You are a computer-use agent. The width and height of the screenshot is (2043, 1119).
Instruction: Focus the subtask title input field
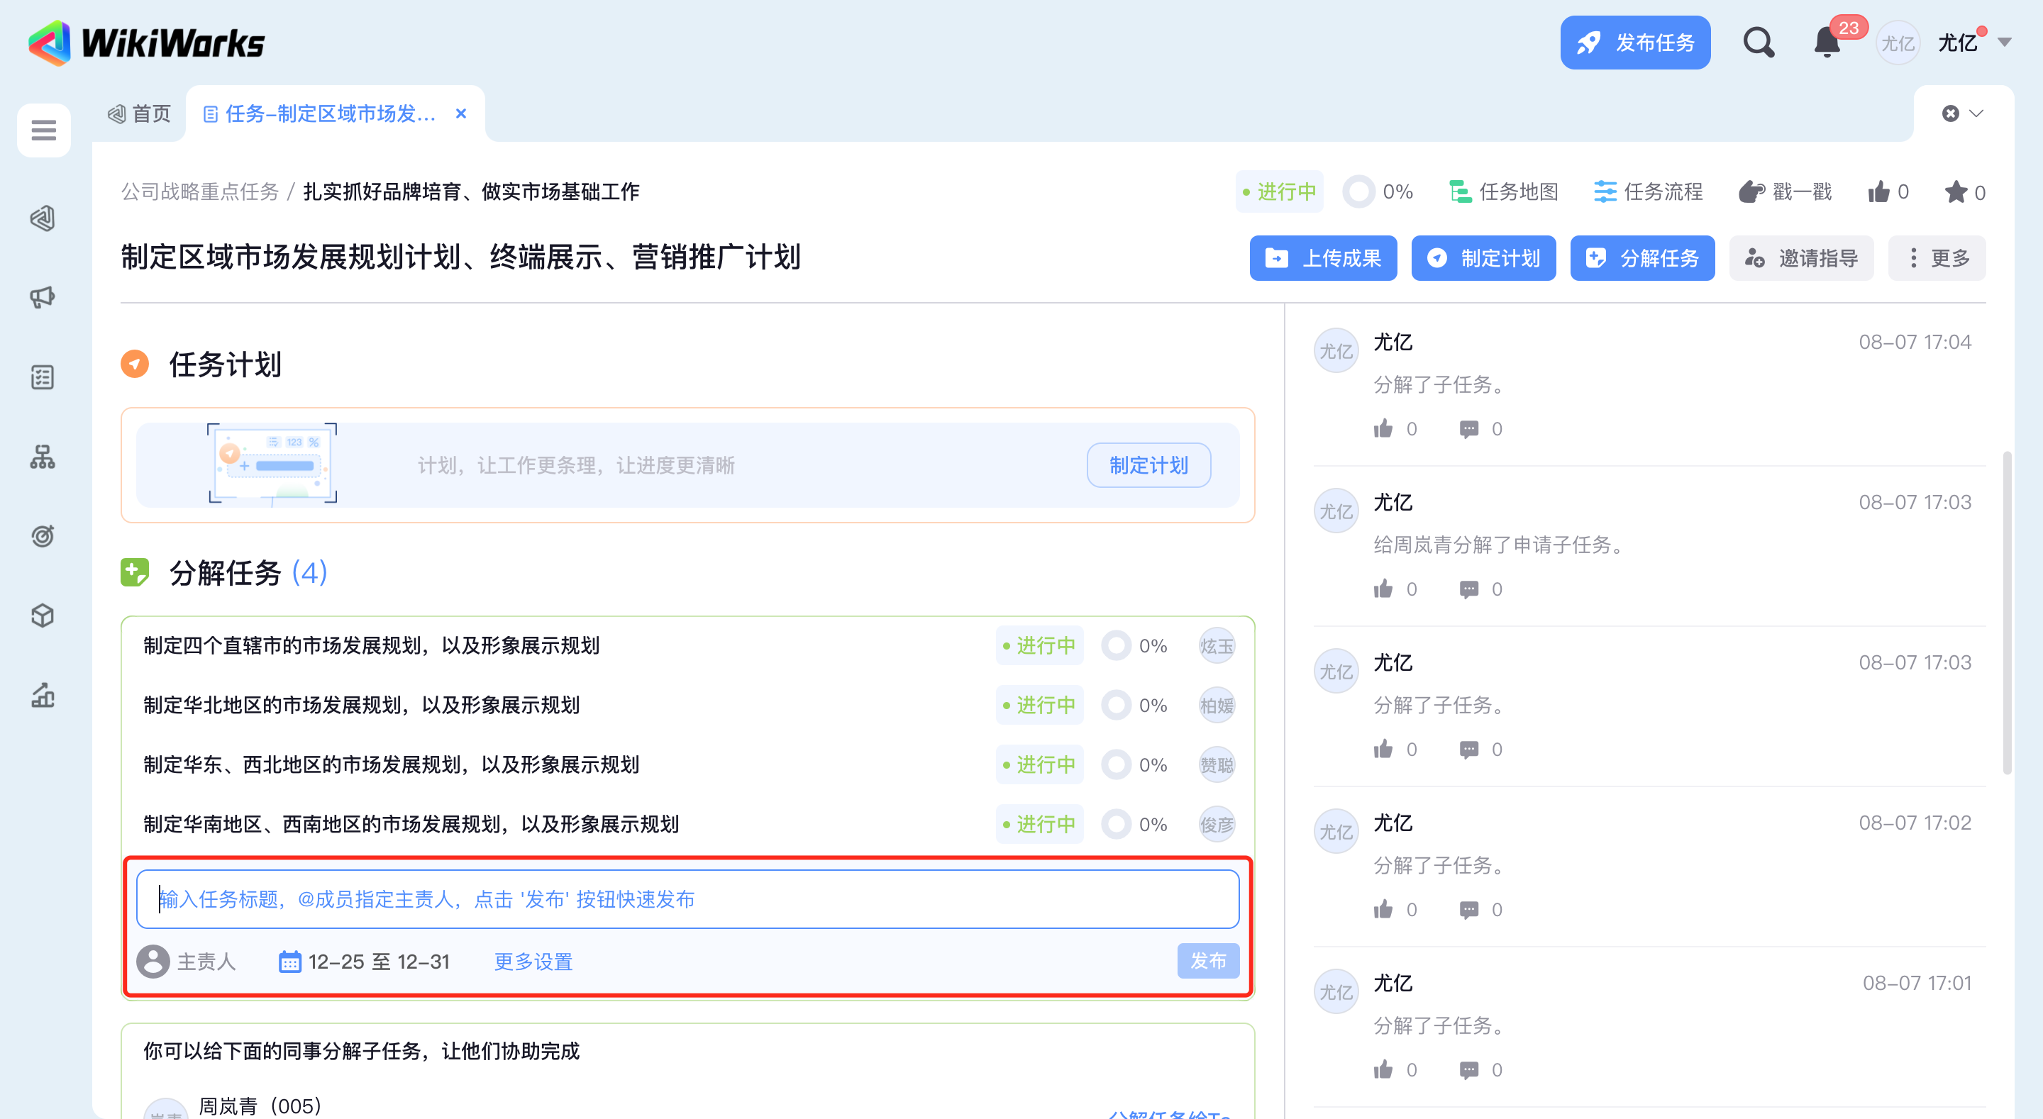(687, 898)
